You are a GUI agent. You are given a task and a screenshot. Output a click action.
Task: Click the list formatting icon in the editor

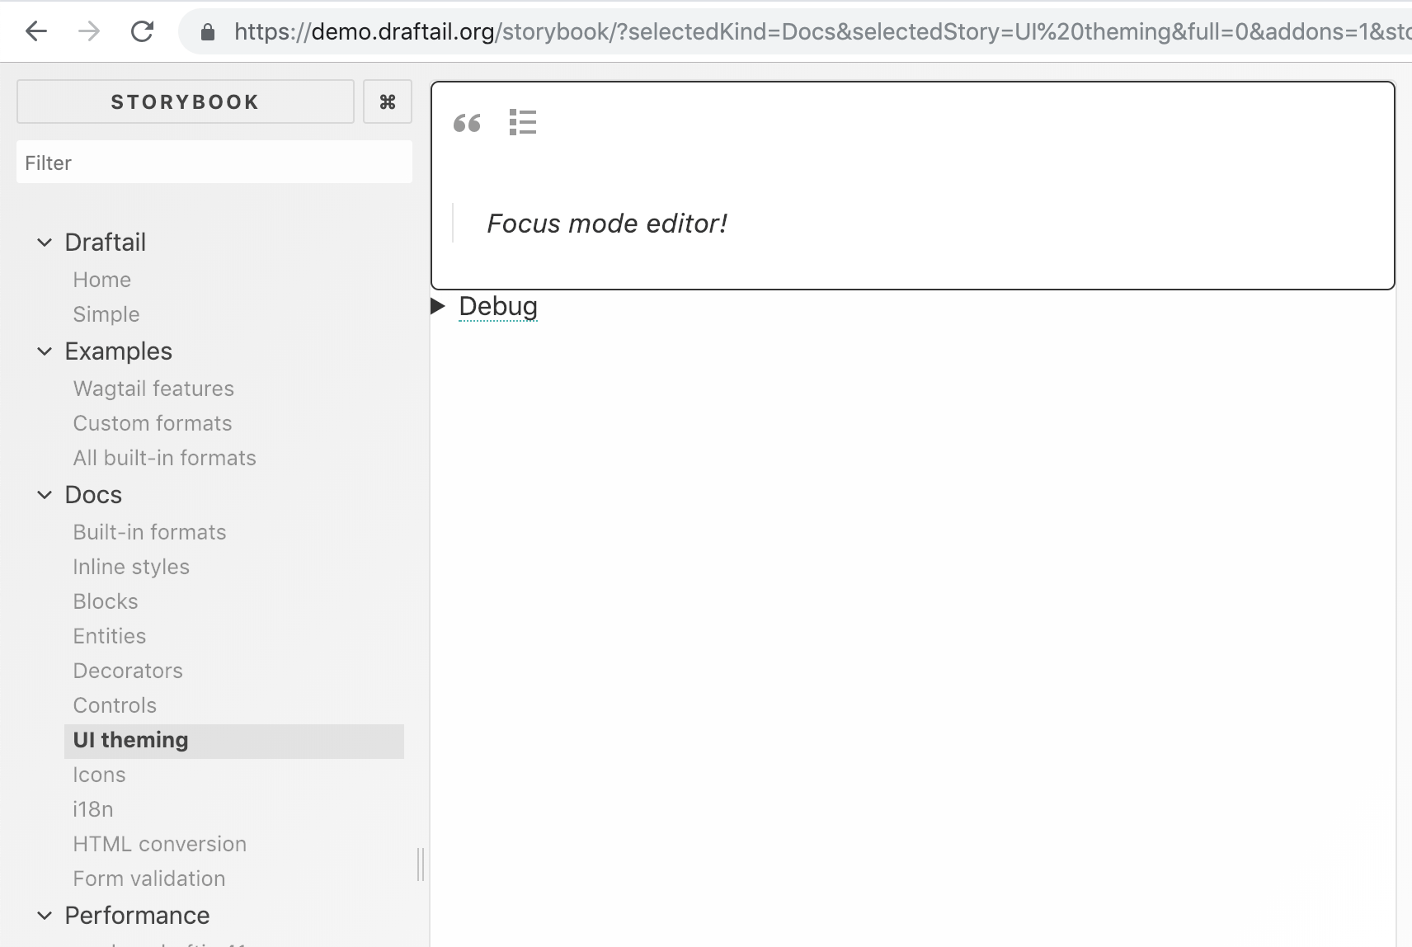coord(524,122)
